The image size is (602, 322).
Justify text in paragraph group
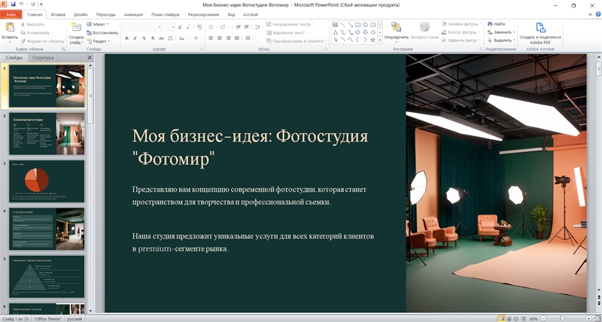(237, 38)
